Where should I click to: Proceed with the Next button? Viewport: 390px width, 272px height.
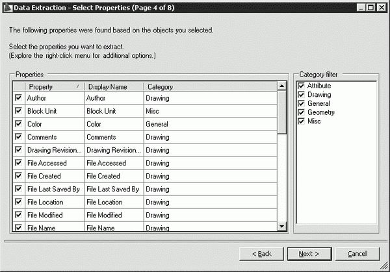309,254
